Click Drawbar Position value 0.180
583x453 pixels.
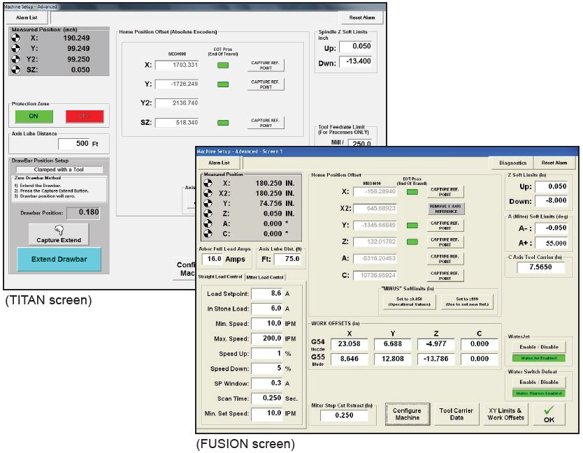pyautogui.click(x=83, y=213)
